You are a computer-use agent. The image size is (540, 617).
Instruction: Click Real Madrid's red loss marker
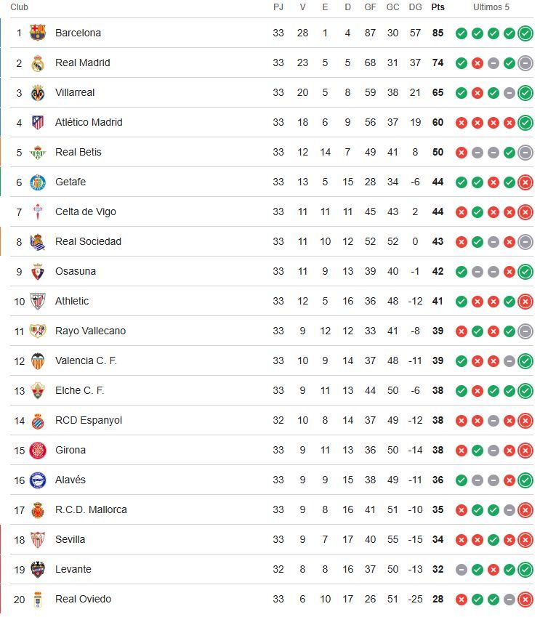[x=475, y=62]
